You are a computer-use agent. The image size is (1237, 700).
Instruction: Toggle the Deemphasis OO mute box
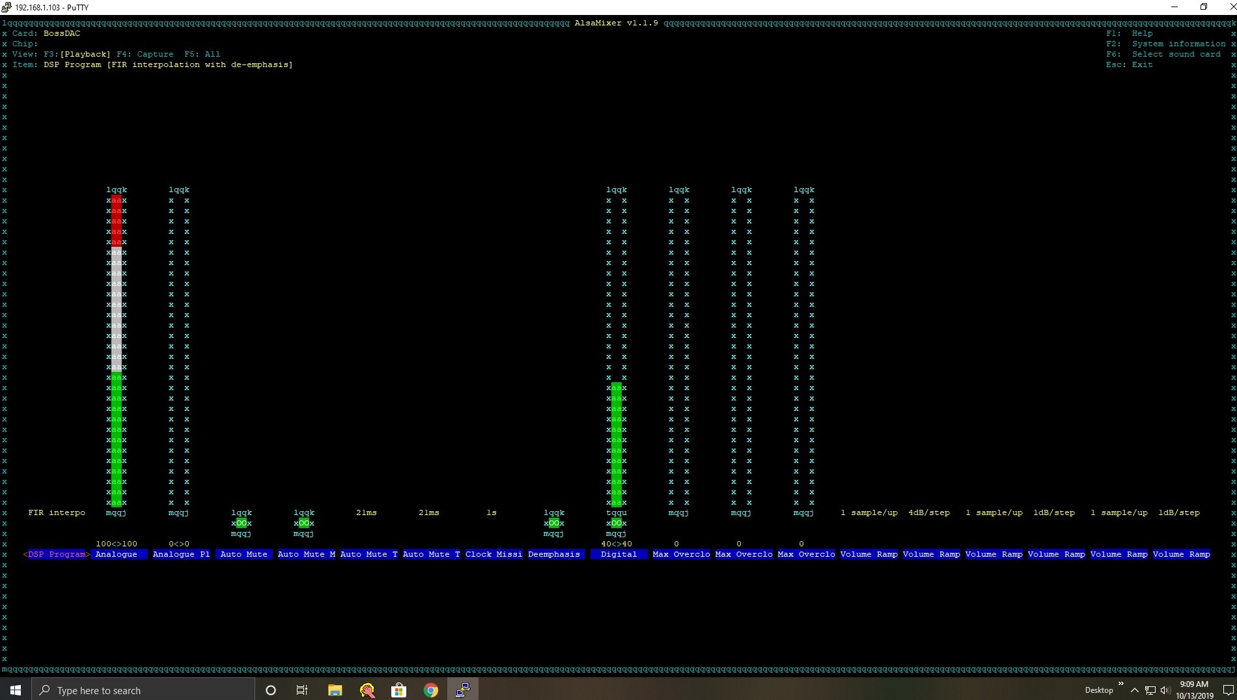(x=554, y=523)
